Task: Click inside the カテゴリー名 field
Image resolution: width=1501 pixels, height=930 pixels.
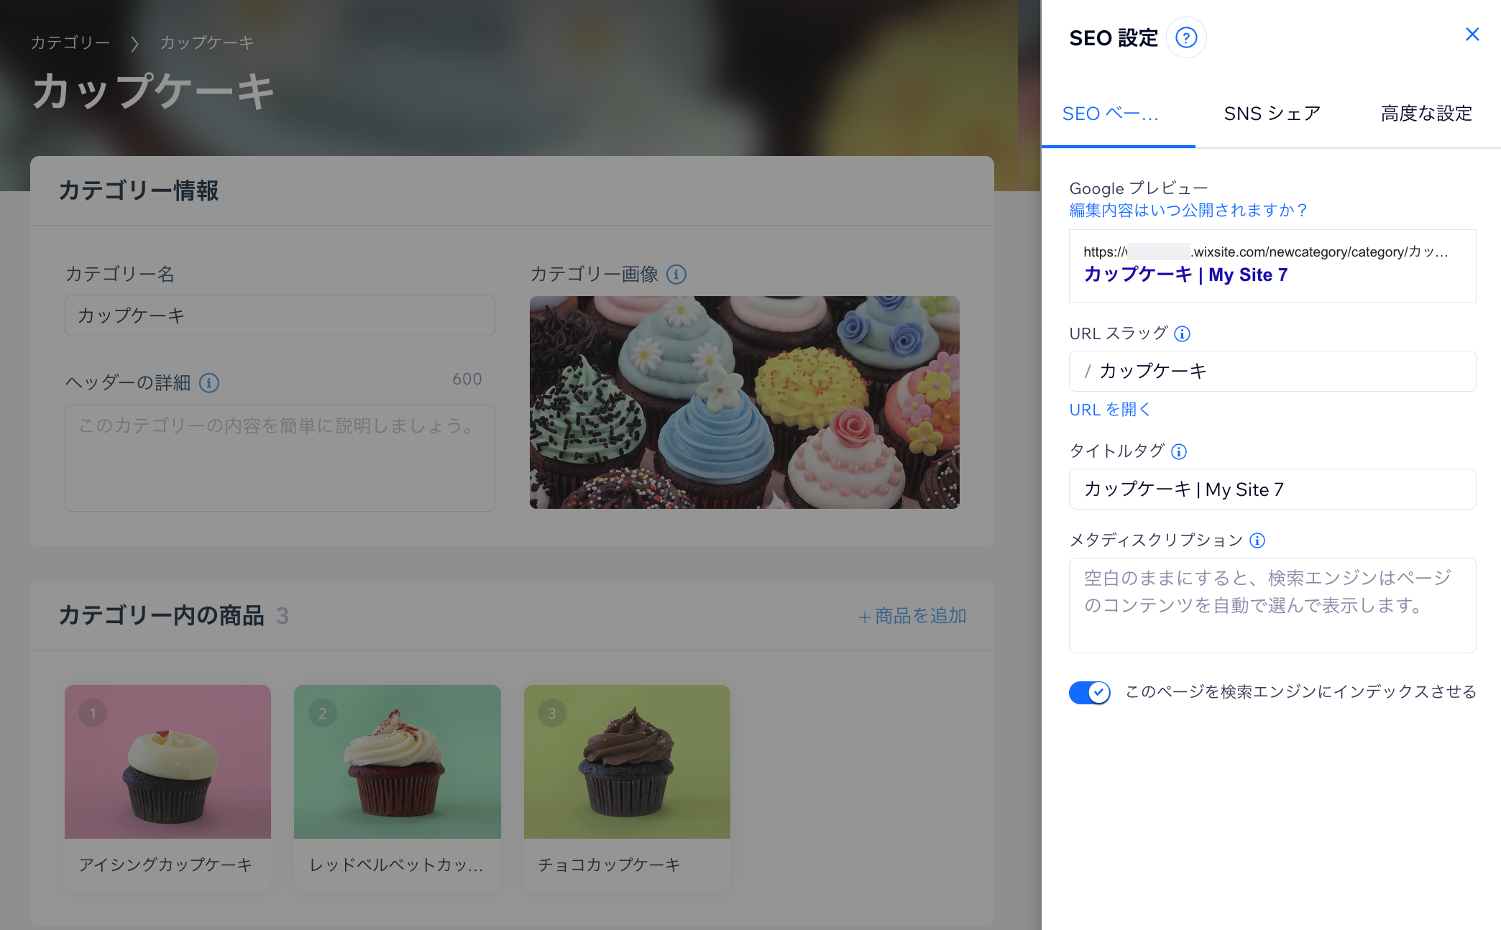Action: 280,315
